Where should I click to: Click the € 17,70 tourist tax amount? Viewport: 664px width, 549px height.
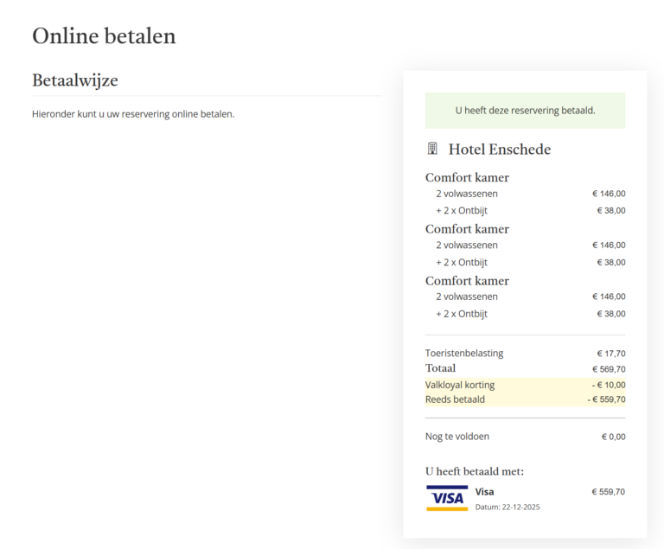[610, 353]
